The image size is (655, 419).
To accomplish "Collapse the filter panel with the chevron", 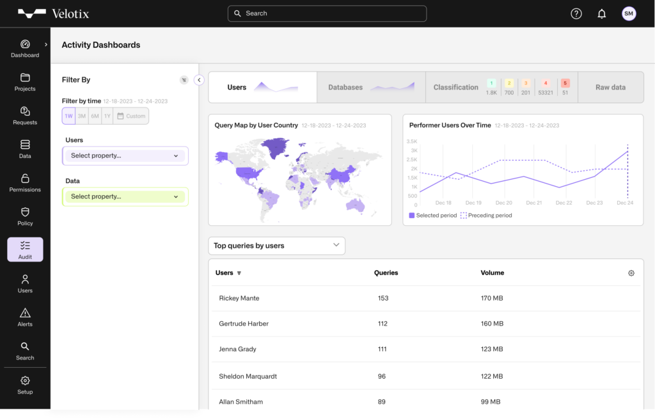I will point(199,80).
